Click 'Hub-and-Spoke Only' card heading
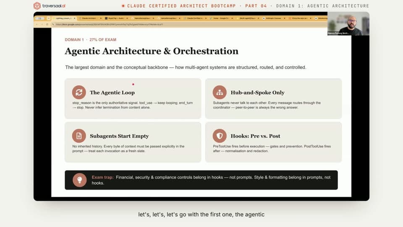This screenshot has height=227, width=403. 257,92
